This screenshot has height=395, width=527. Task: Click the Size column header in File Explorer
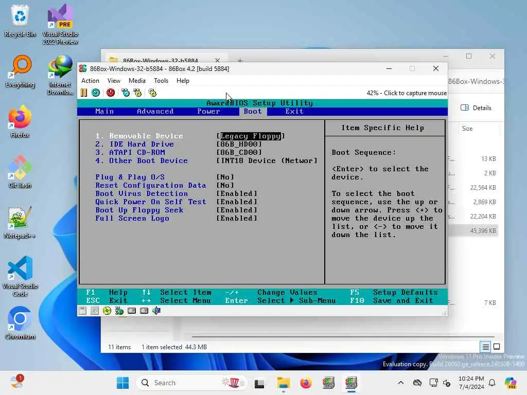coord(467,129)
